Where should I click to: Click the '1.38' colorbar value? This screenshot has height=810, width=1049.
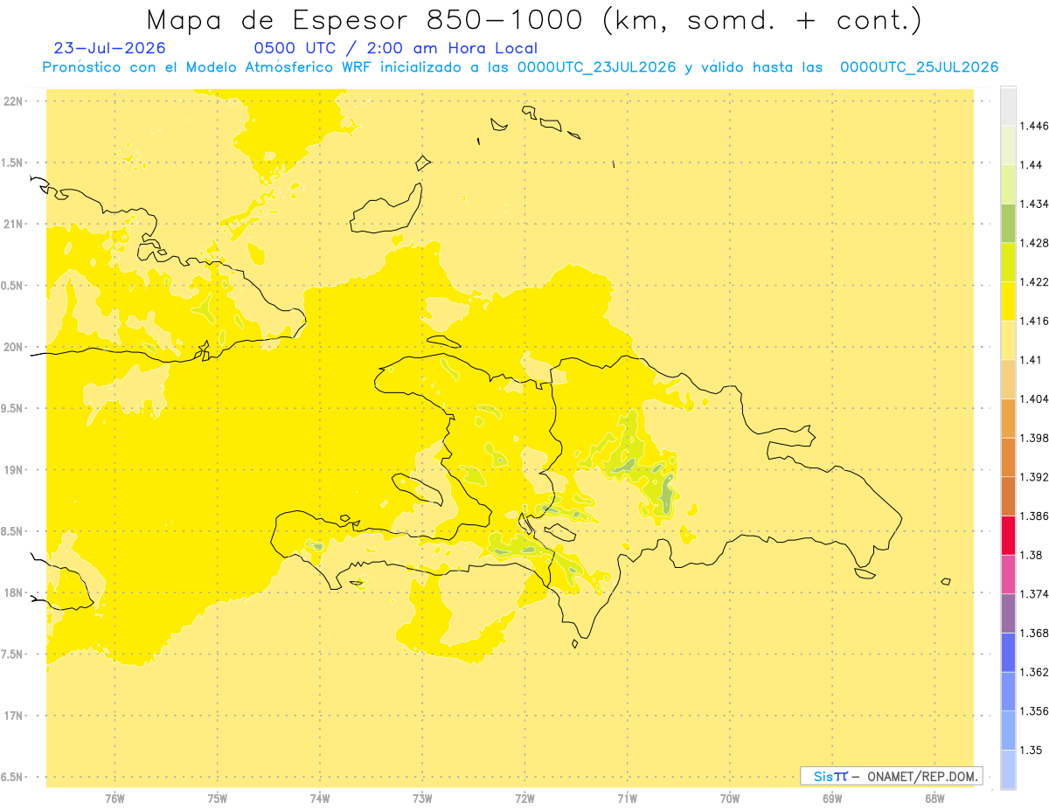[x=1030, y=555]
